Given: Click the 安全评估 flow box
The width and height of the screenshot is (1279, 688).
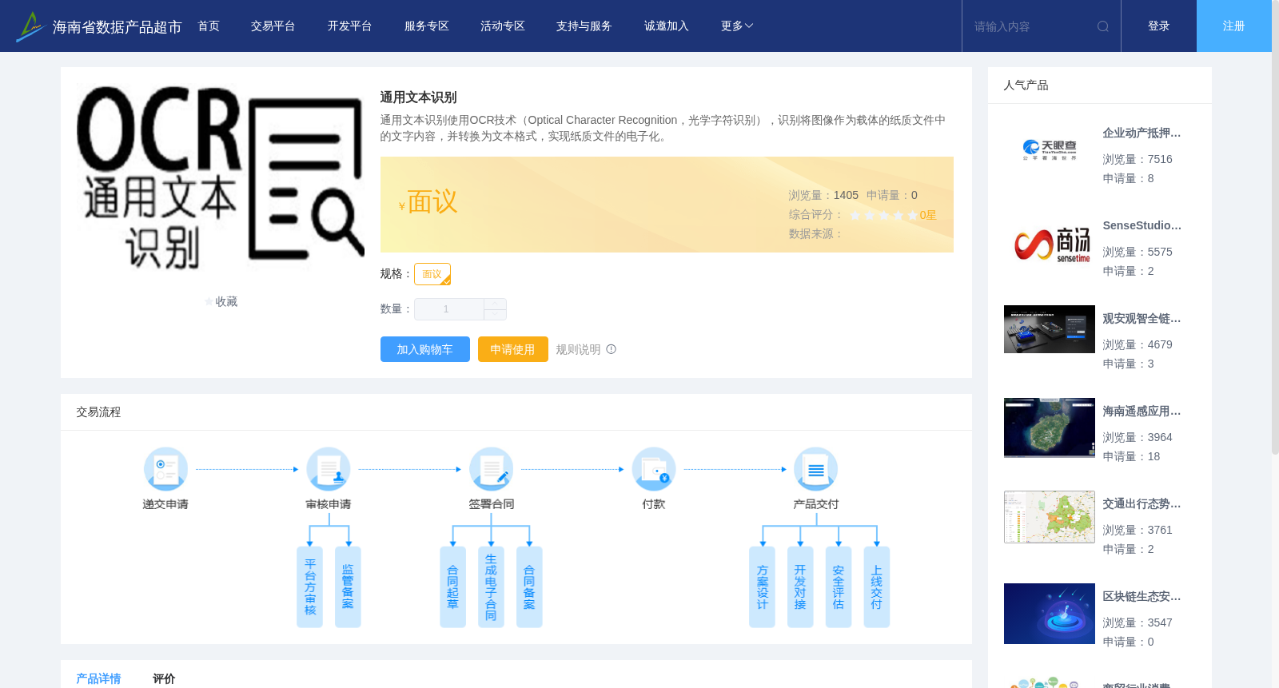Looking at the screenshot, I should 839,587.
